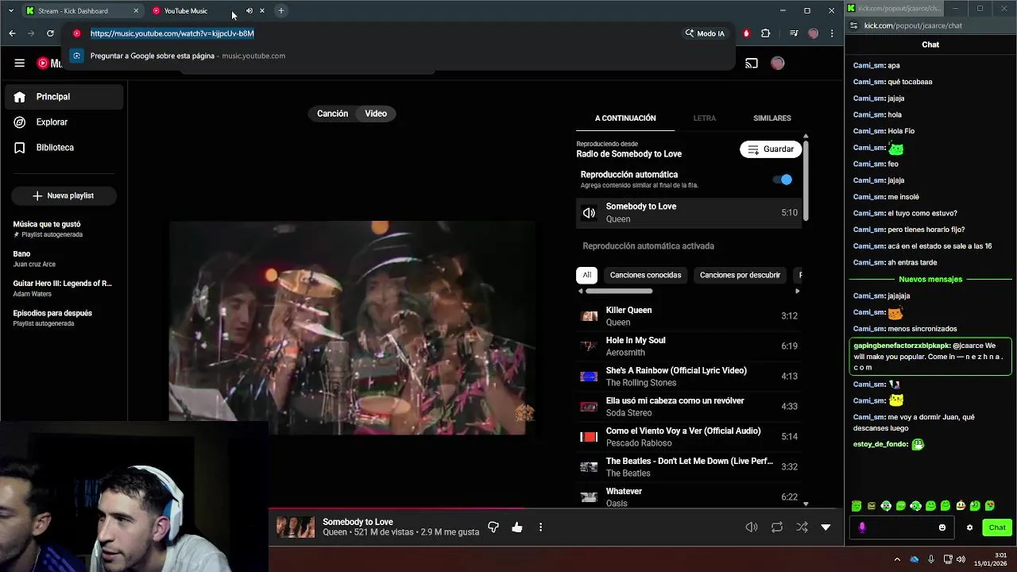The height and width of the screenshot is (572, 1017).
Task: Select 'Preguntar a Google sobre esta página' suggestion
Action: 397,56
